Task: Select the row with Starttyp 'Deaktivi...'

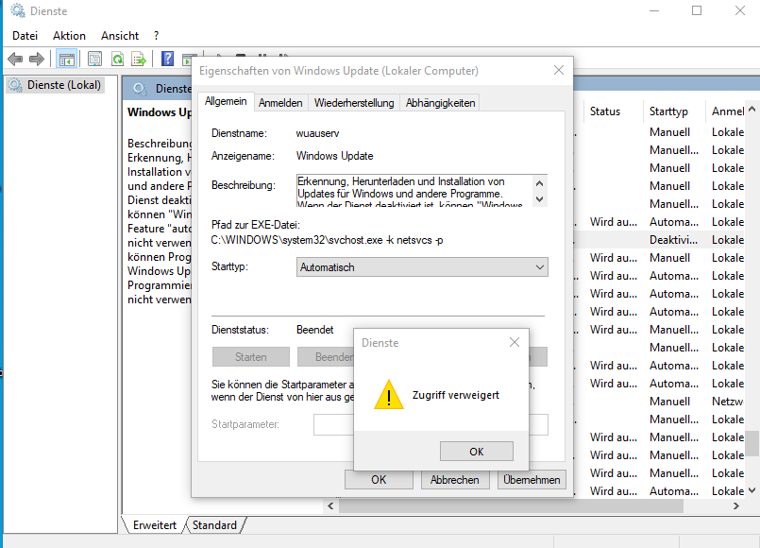Action: tap(659, 240)
